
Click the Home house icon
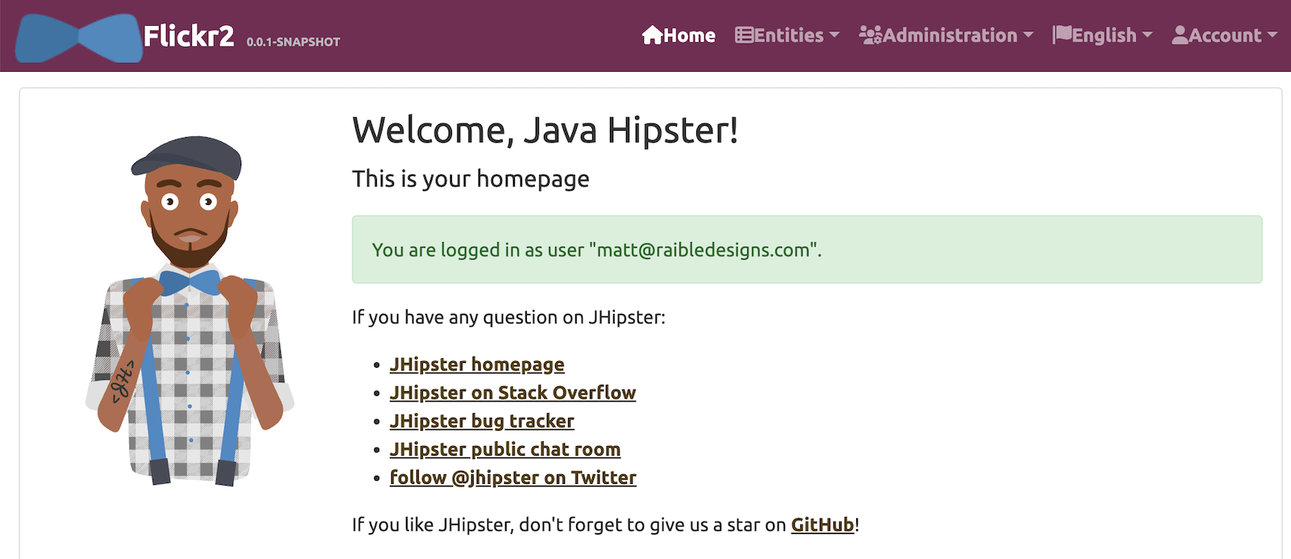[652, 35]
